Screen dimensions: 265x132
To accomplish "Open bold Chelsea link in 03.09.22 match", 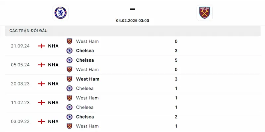I will coord(85,117).
